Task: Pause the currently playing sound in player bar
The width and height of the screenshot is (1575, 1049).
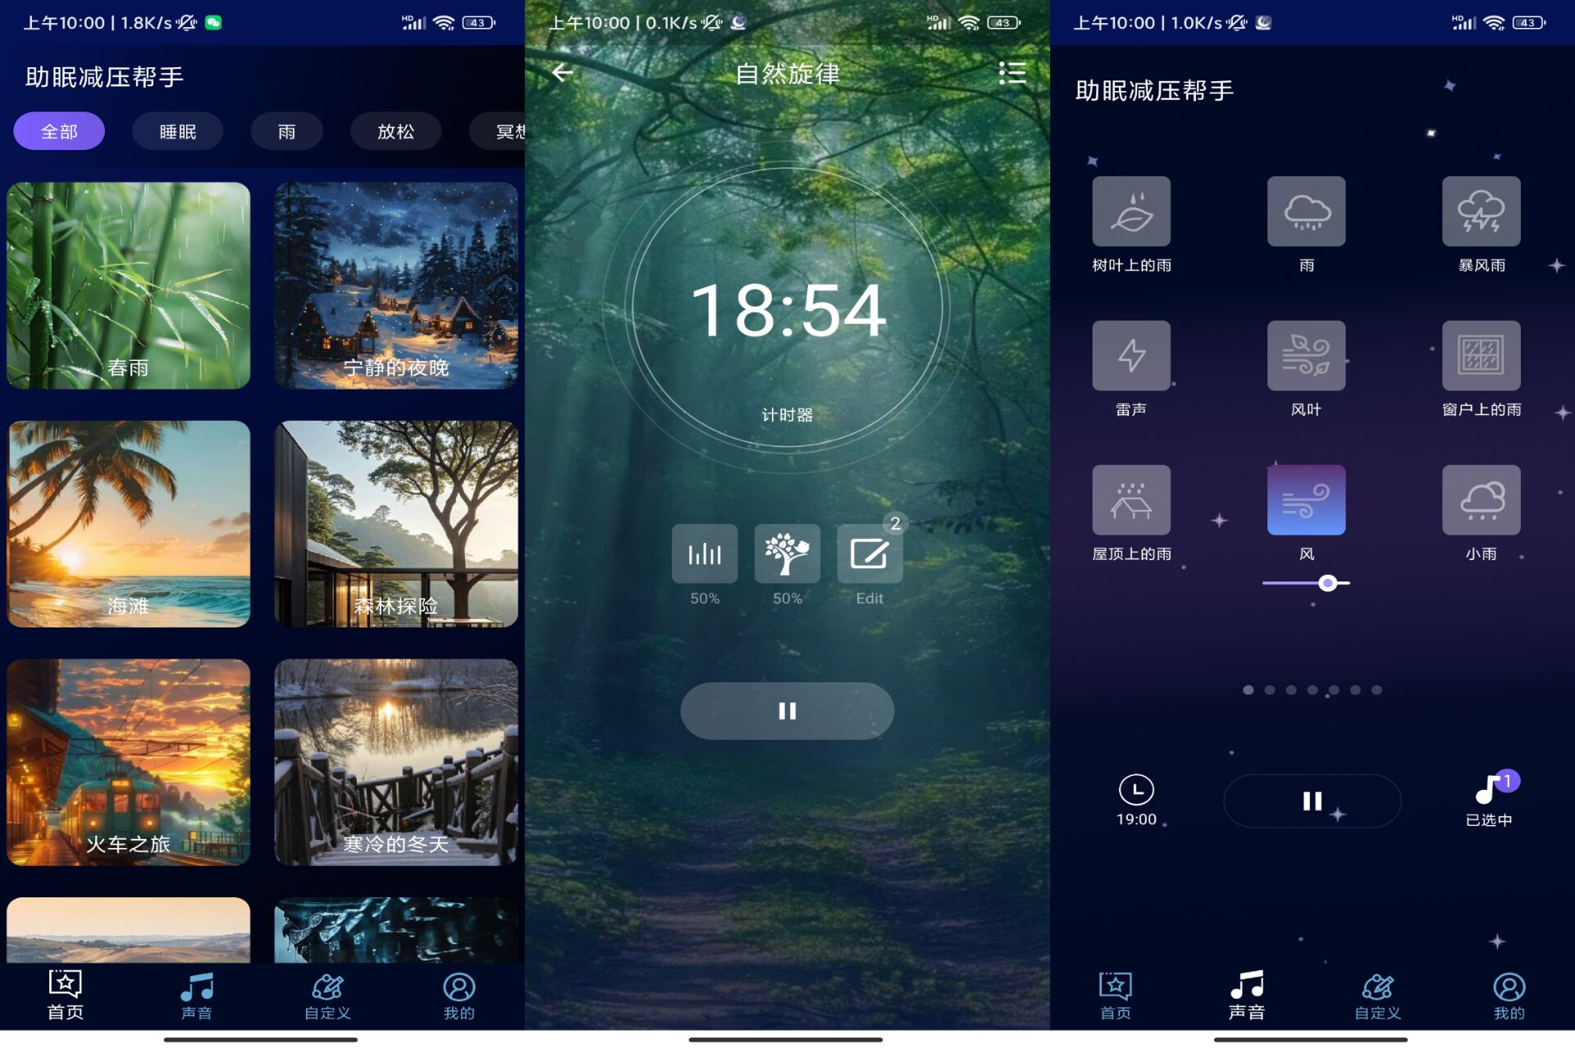Action: pyautogui.click(x=1312, y=800)
